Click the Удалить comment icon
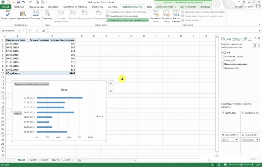 (72, 13)
